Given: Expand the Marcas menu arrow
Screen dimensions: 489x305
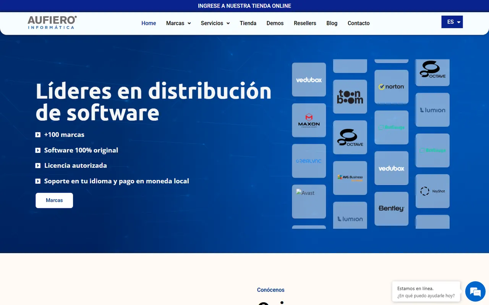Looking at the screenshot, I should pyautogui.click(x=189, y=23).
